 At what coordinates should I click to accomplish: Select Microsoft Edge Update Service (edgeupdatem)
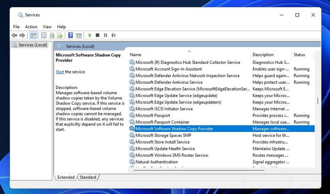178,102
